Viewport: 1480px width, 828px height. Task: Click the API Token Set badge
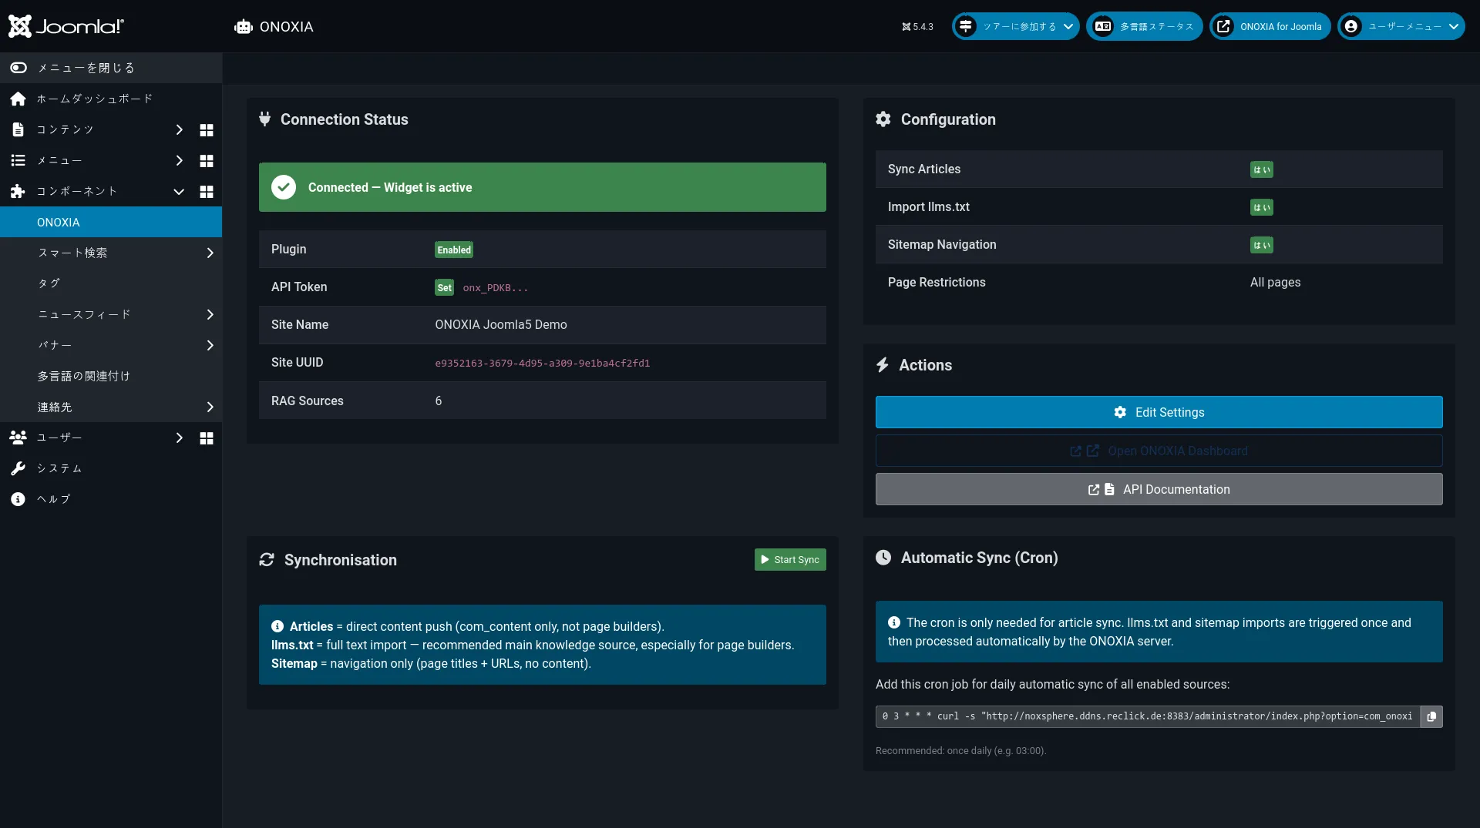pyautogui.click(x=445, y=287)
